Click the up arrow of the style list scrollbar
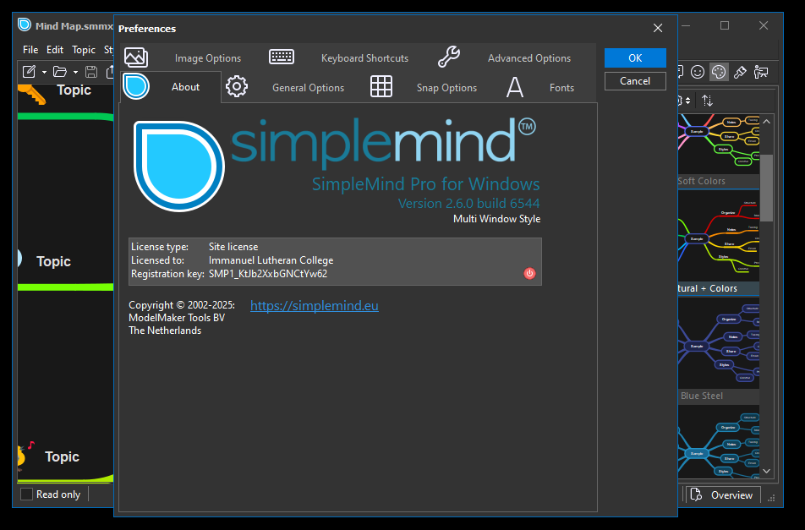Image resolution: width=805 pixels, height=530 pixels. coord(766,122)
